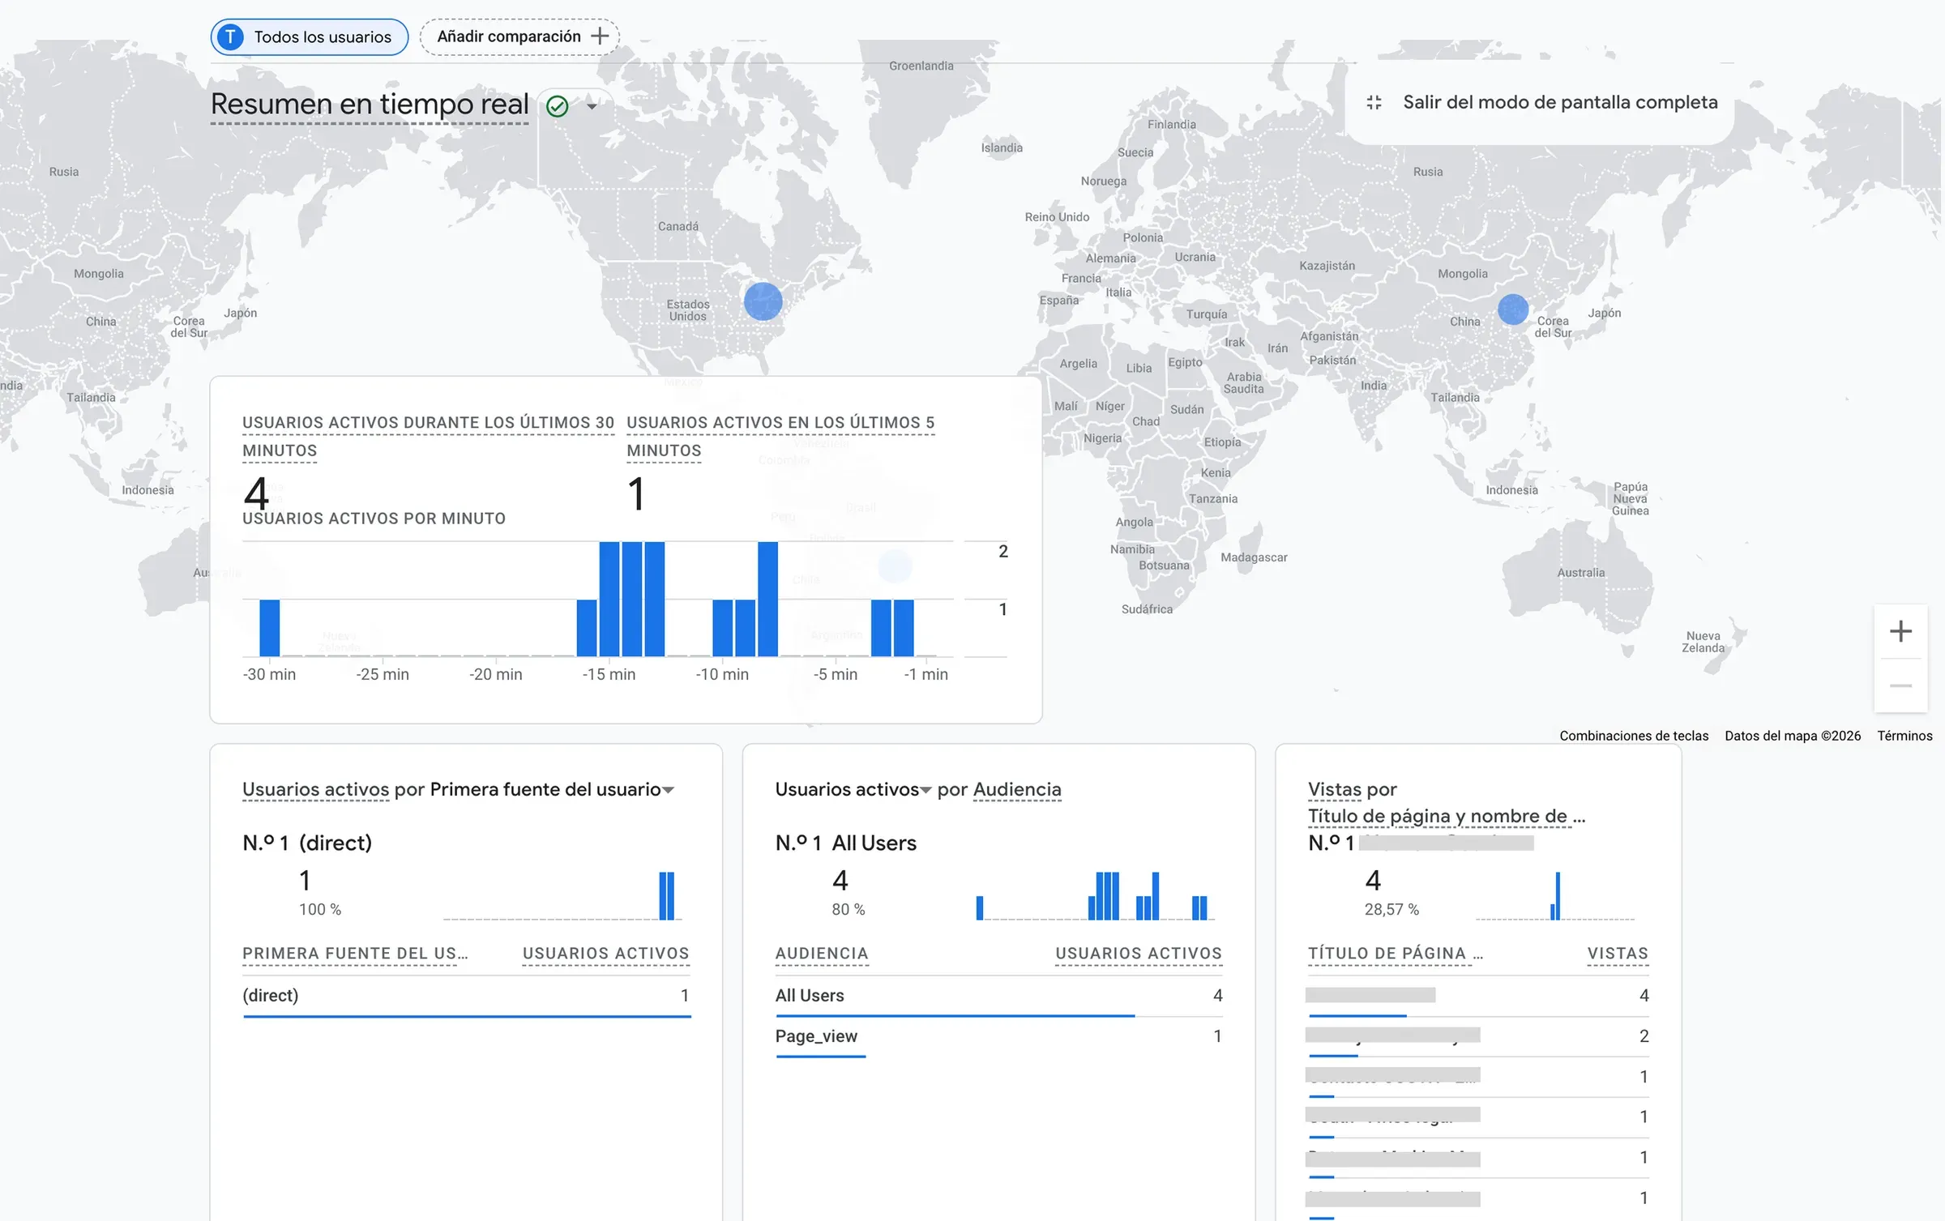Open the Términos link on map
This screenshot has height=1221, width=1945.
(1904, 736)
